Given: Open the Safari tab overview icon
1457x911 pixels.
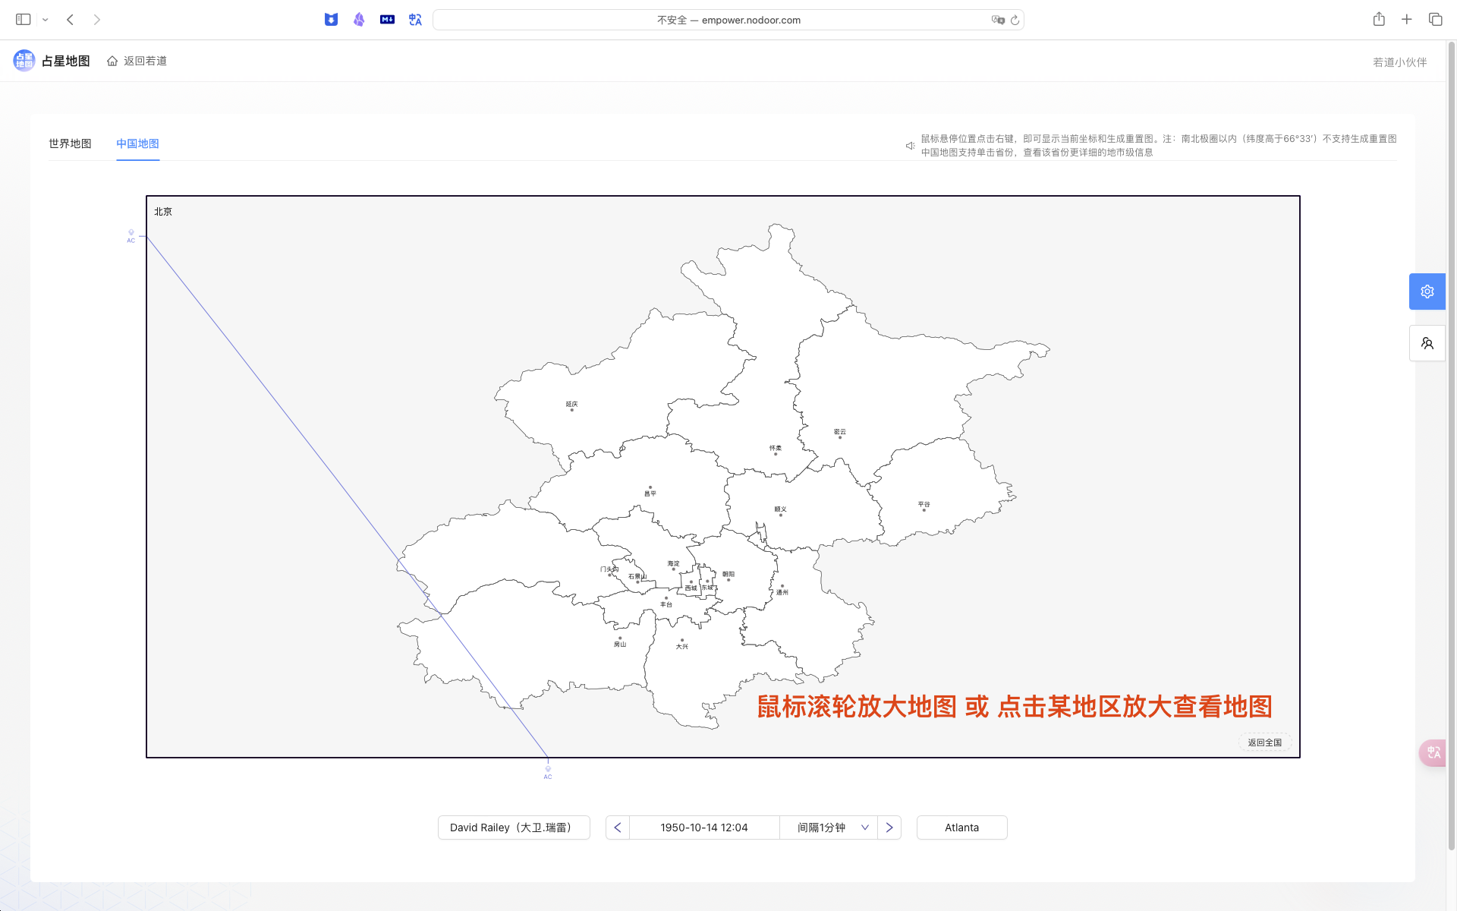Looking at the screenshot, I should point(1435,20).
